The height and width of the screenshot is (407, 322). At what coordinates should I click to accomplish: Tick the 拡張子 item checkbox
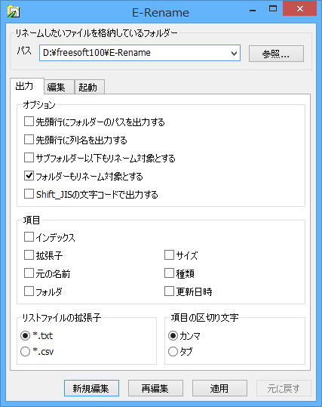coord(29,255)
